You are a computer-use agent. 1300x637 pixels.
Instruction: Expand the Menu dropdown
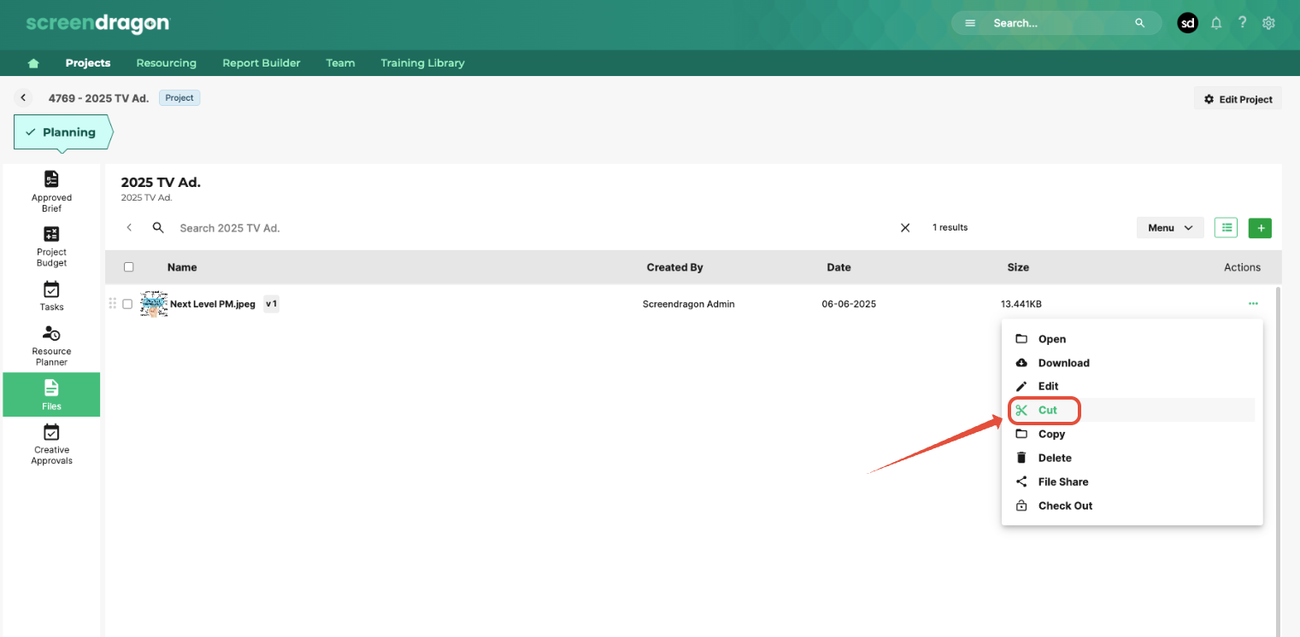coord(1170,228)
